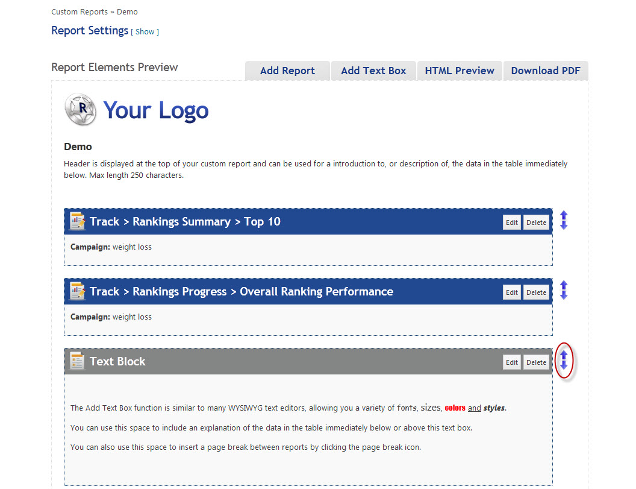Click the Report Elements Preview heading
Screen dimensions: 636x489
point(114,68)
